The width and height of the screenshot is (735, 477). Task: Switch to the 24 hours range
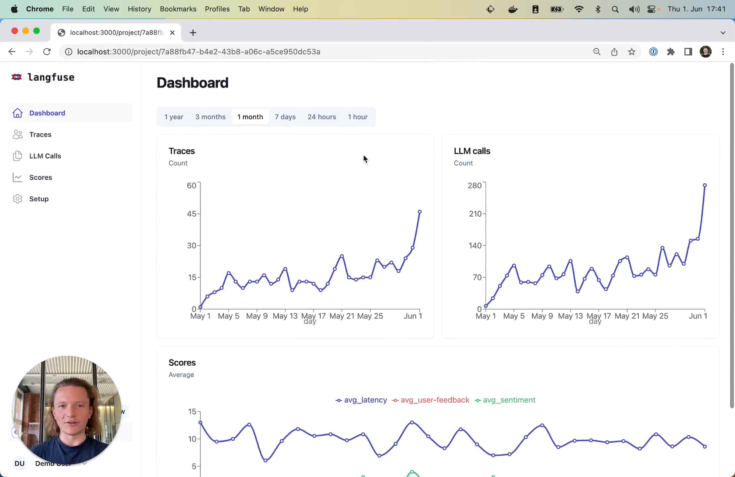[x=321, y=117]
